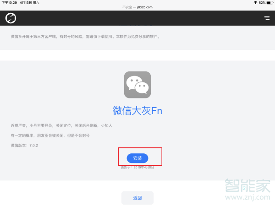Tap the Wi-Fi status icon

click(x=255, y=3)
